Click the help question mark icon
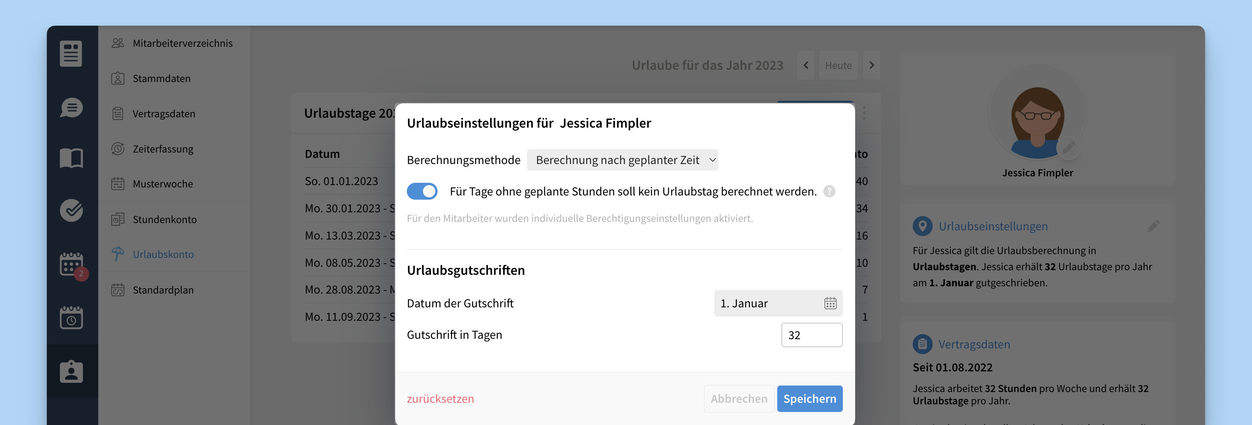This screenshot has width=1252, height=425. click(829, 192)
